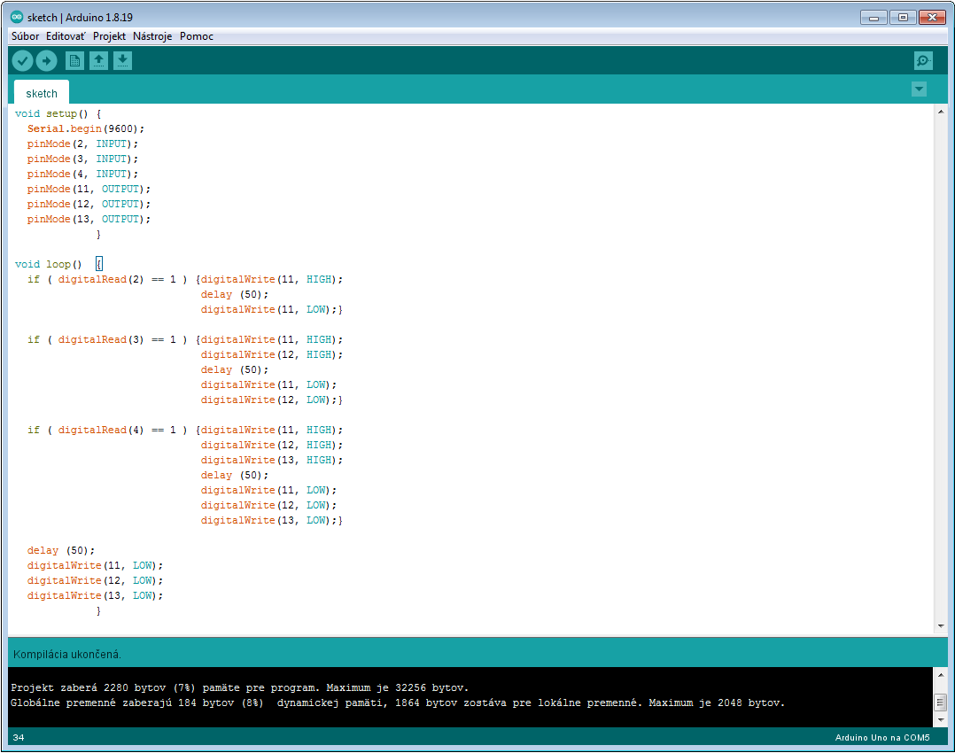Image resolution: width=955 pixels, height=753 pixels.
Task: Click the console scrollbar up arrow
Action: [x=941, y=675]
